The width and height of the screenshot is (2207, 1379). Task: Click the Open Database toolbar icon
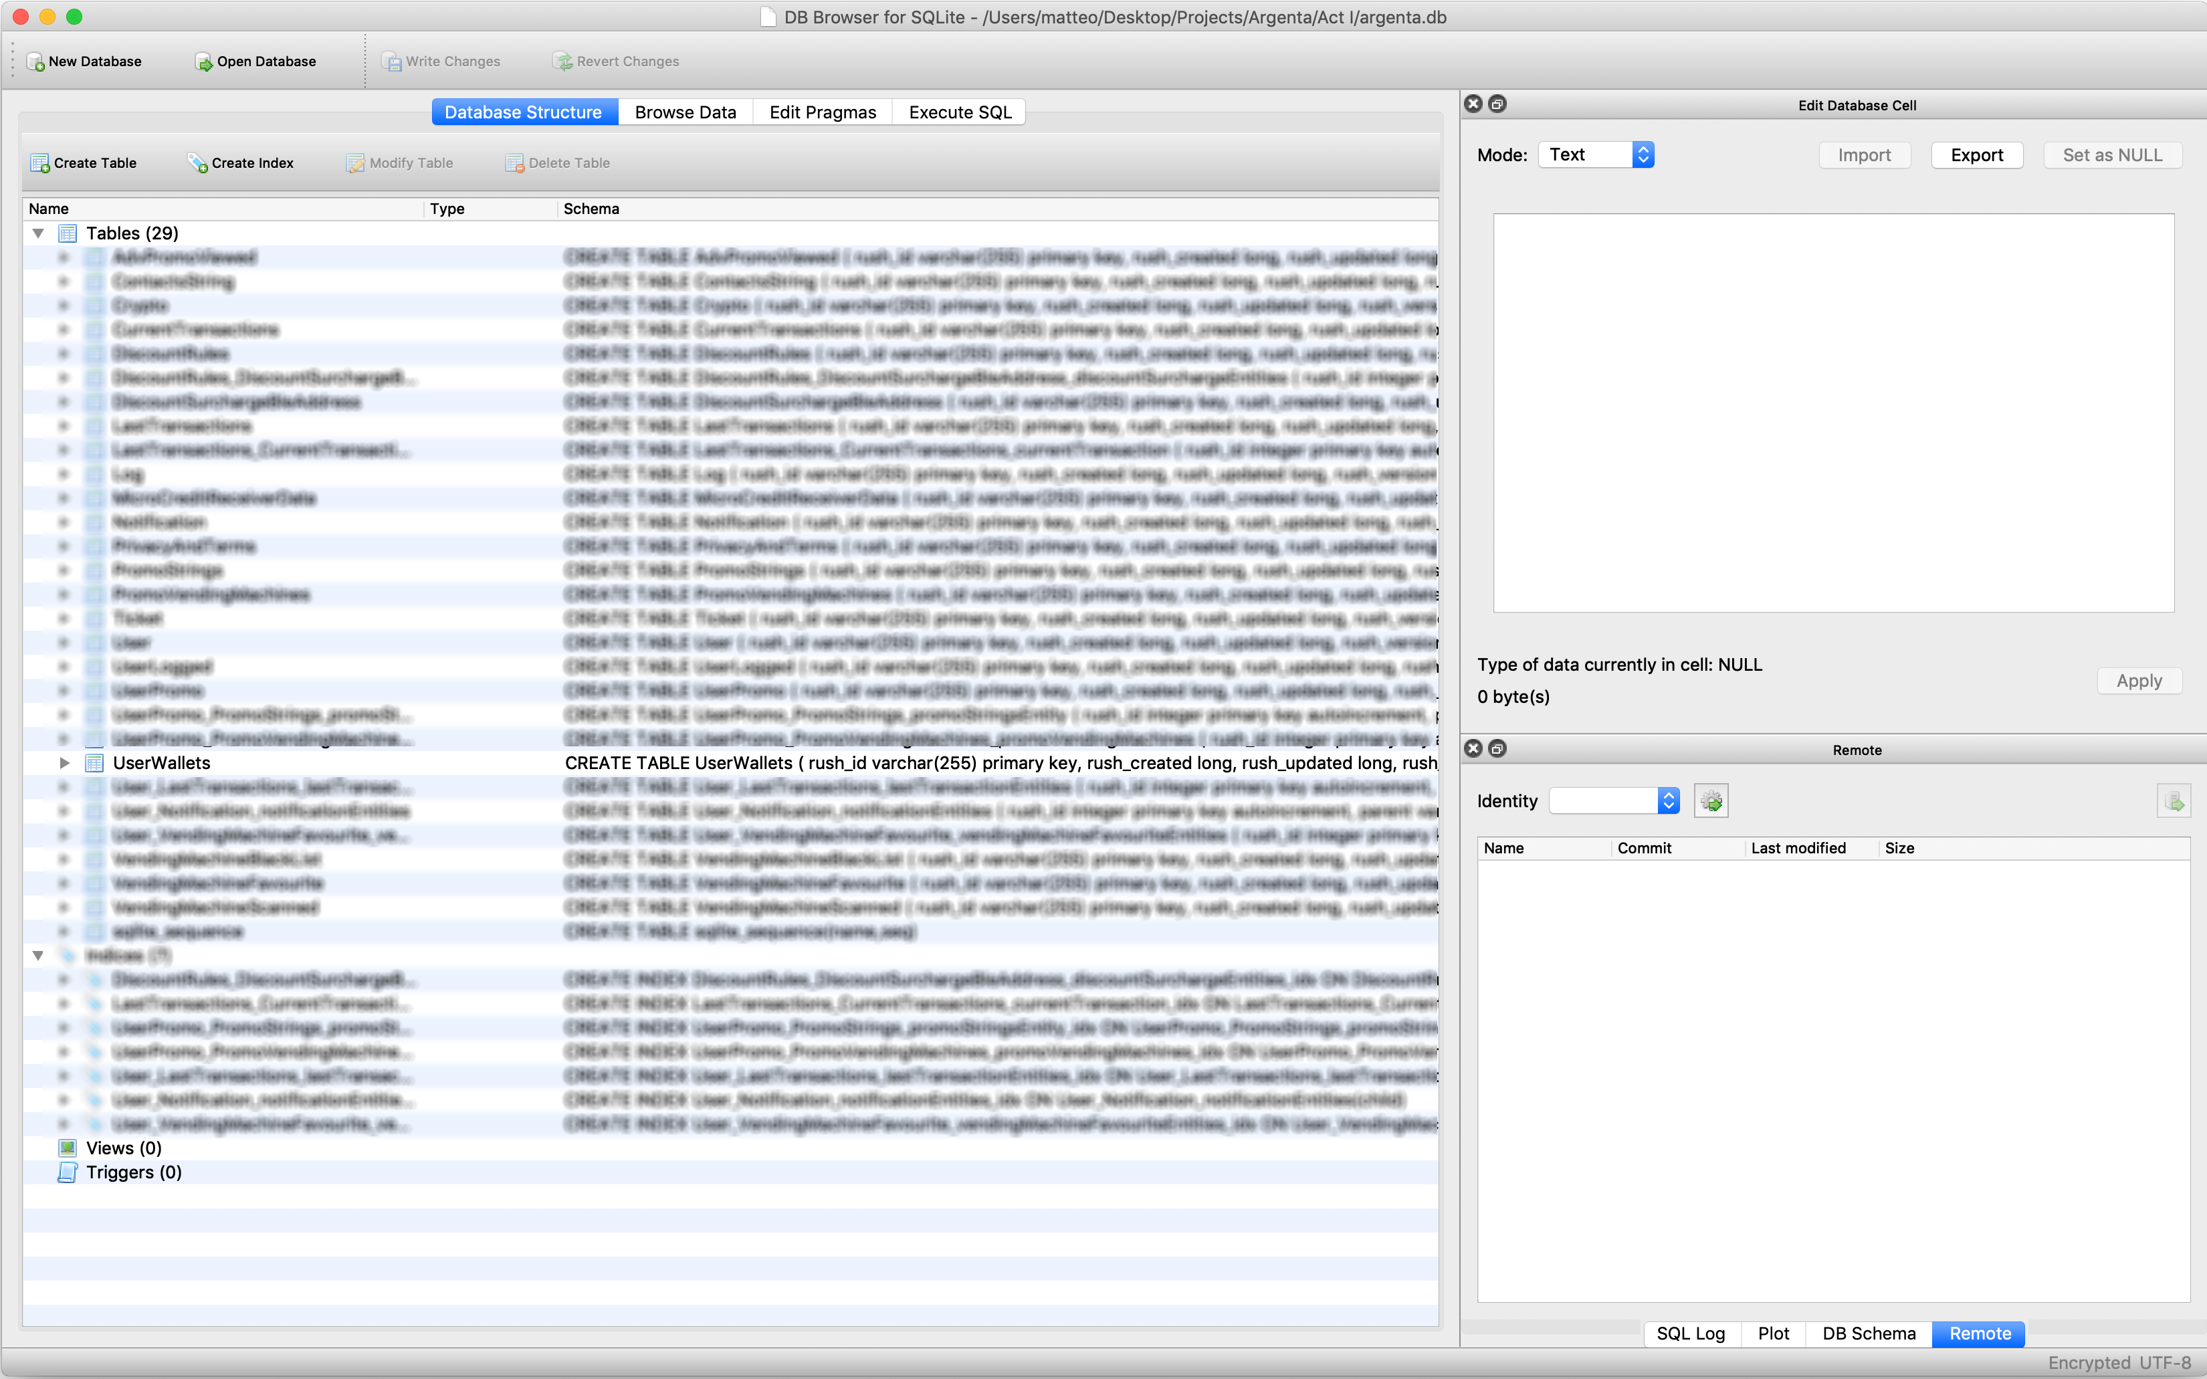[x=203, y=62]
